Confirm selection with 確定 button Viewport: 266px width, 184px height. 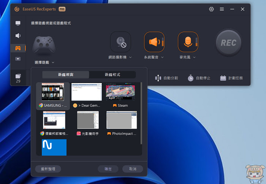tap(108, 169)
